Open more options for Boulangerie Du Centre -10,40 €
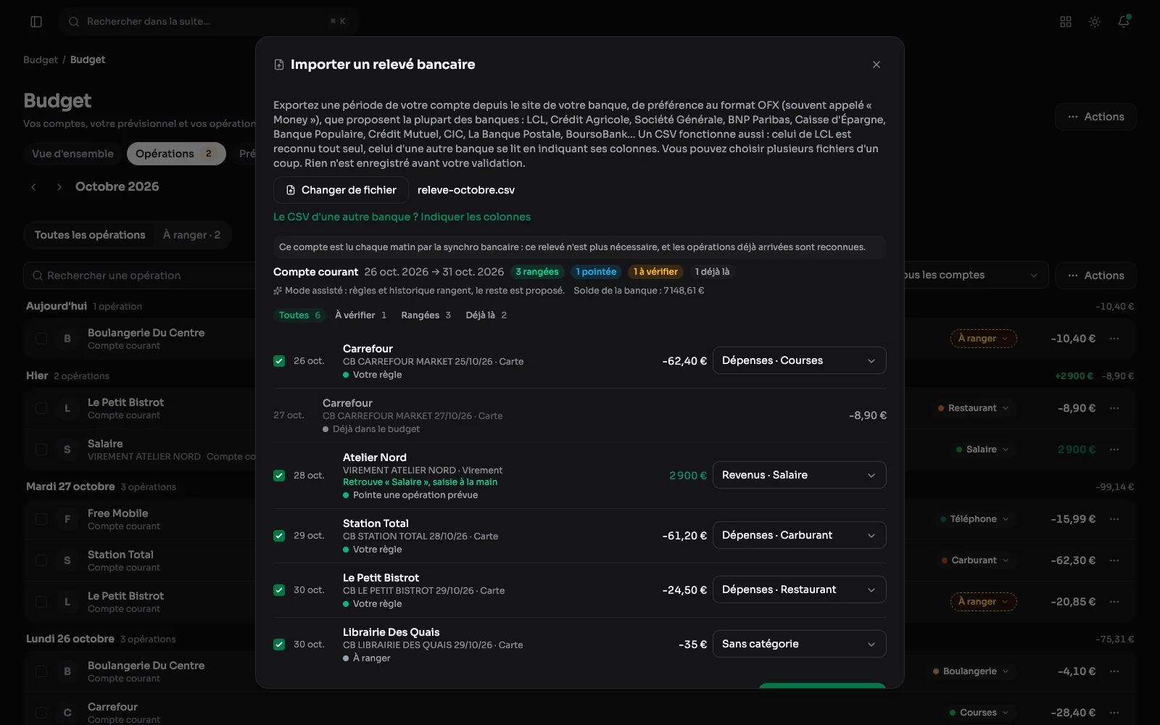The width and height of the screenshot is (1160, 725). point(1114,339)
